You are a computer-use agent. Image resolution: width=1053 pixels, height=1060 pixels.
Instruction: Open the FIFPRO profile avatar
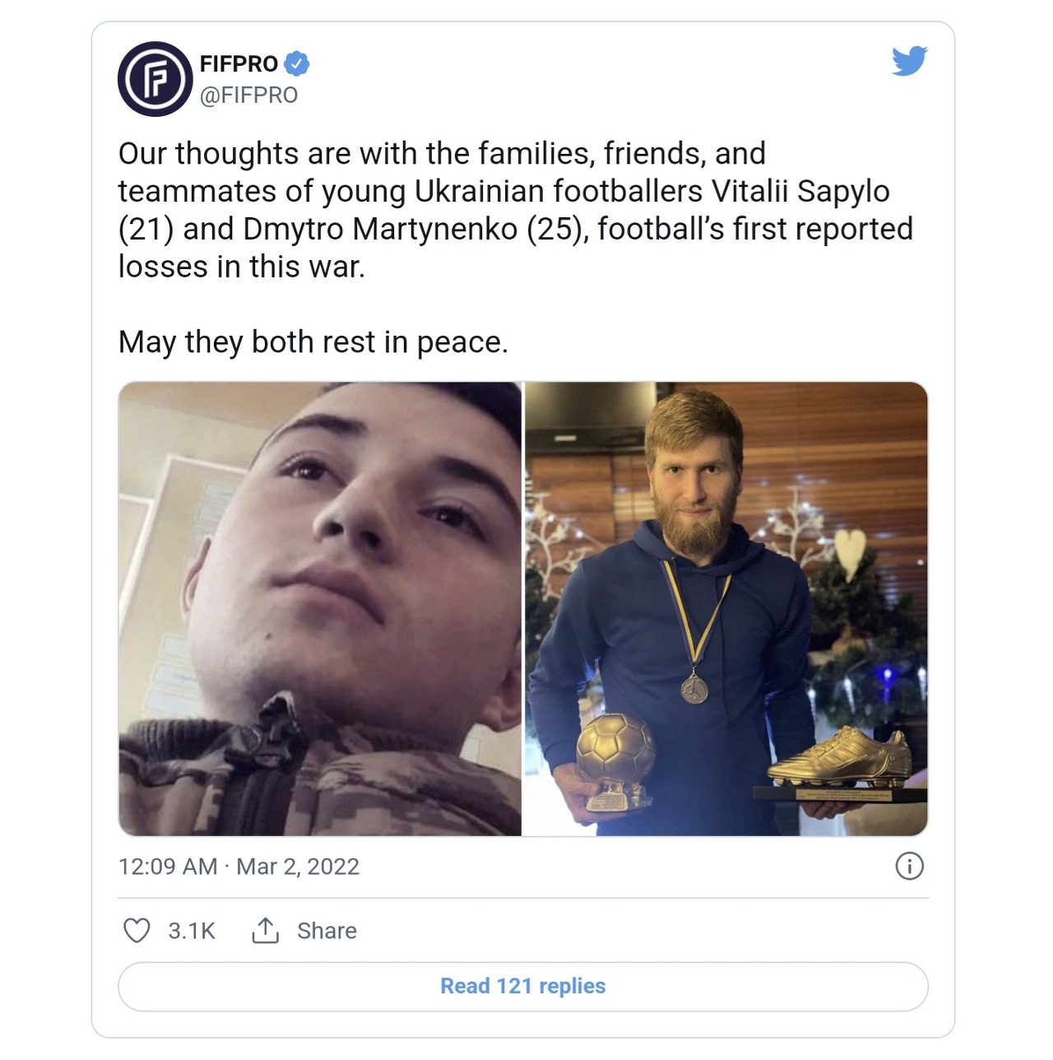coord(155,79)
